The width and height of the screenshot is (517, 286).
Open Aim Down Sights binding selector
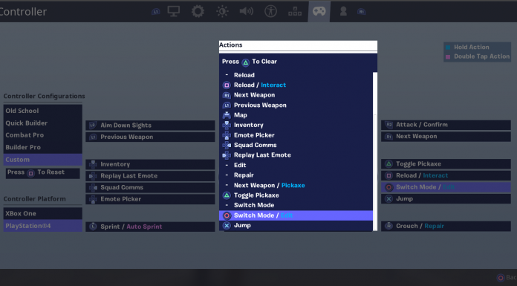click(150, 126)
